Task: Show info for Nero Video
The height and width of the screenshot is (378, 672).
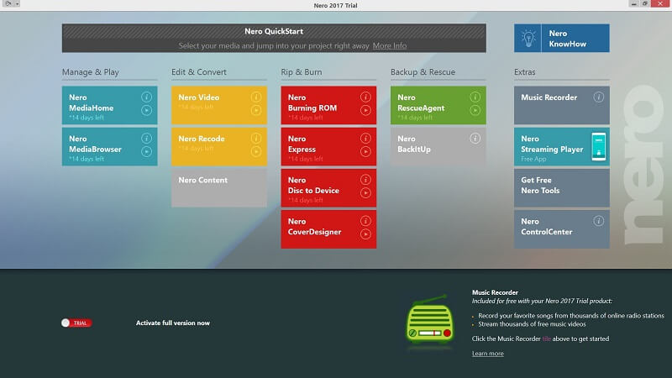Action: tap(256, 97)
